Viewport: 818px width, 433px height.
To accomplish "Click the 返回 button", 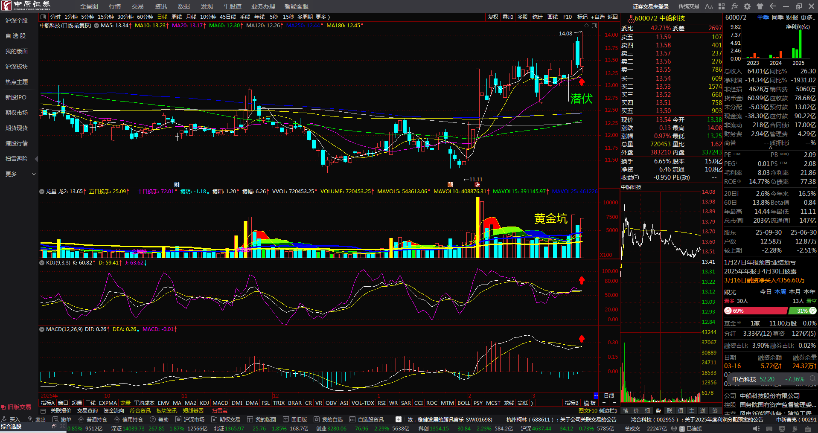I will coord(613,17).
